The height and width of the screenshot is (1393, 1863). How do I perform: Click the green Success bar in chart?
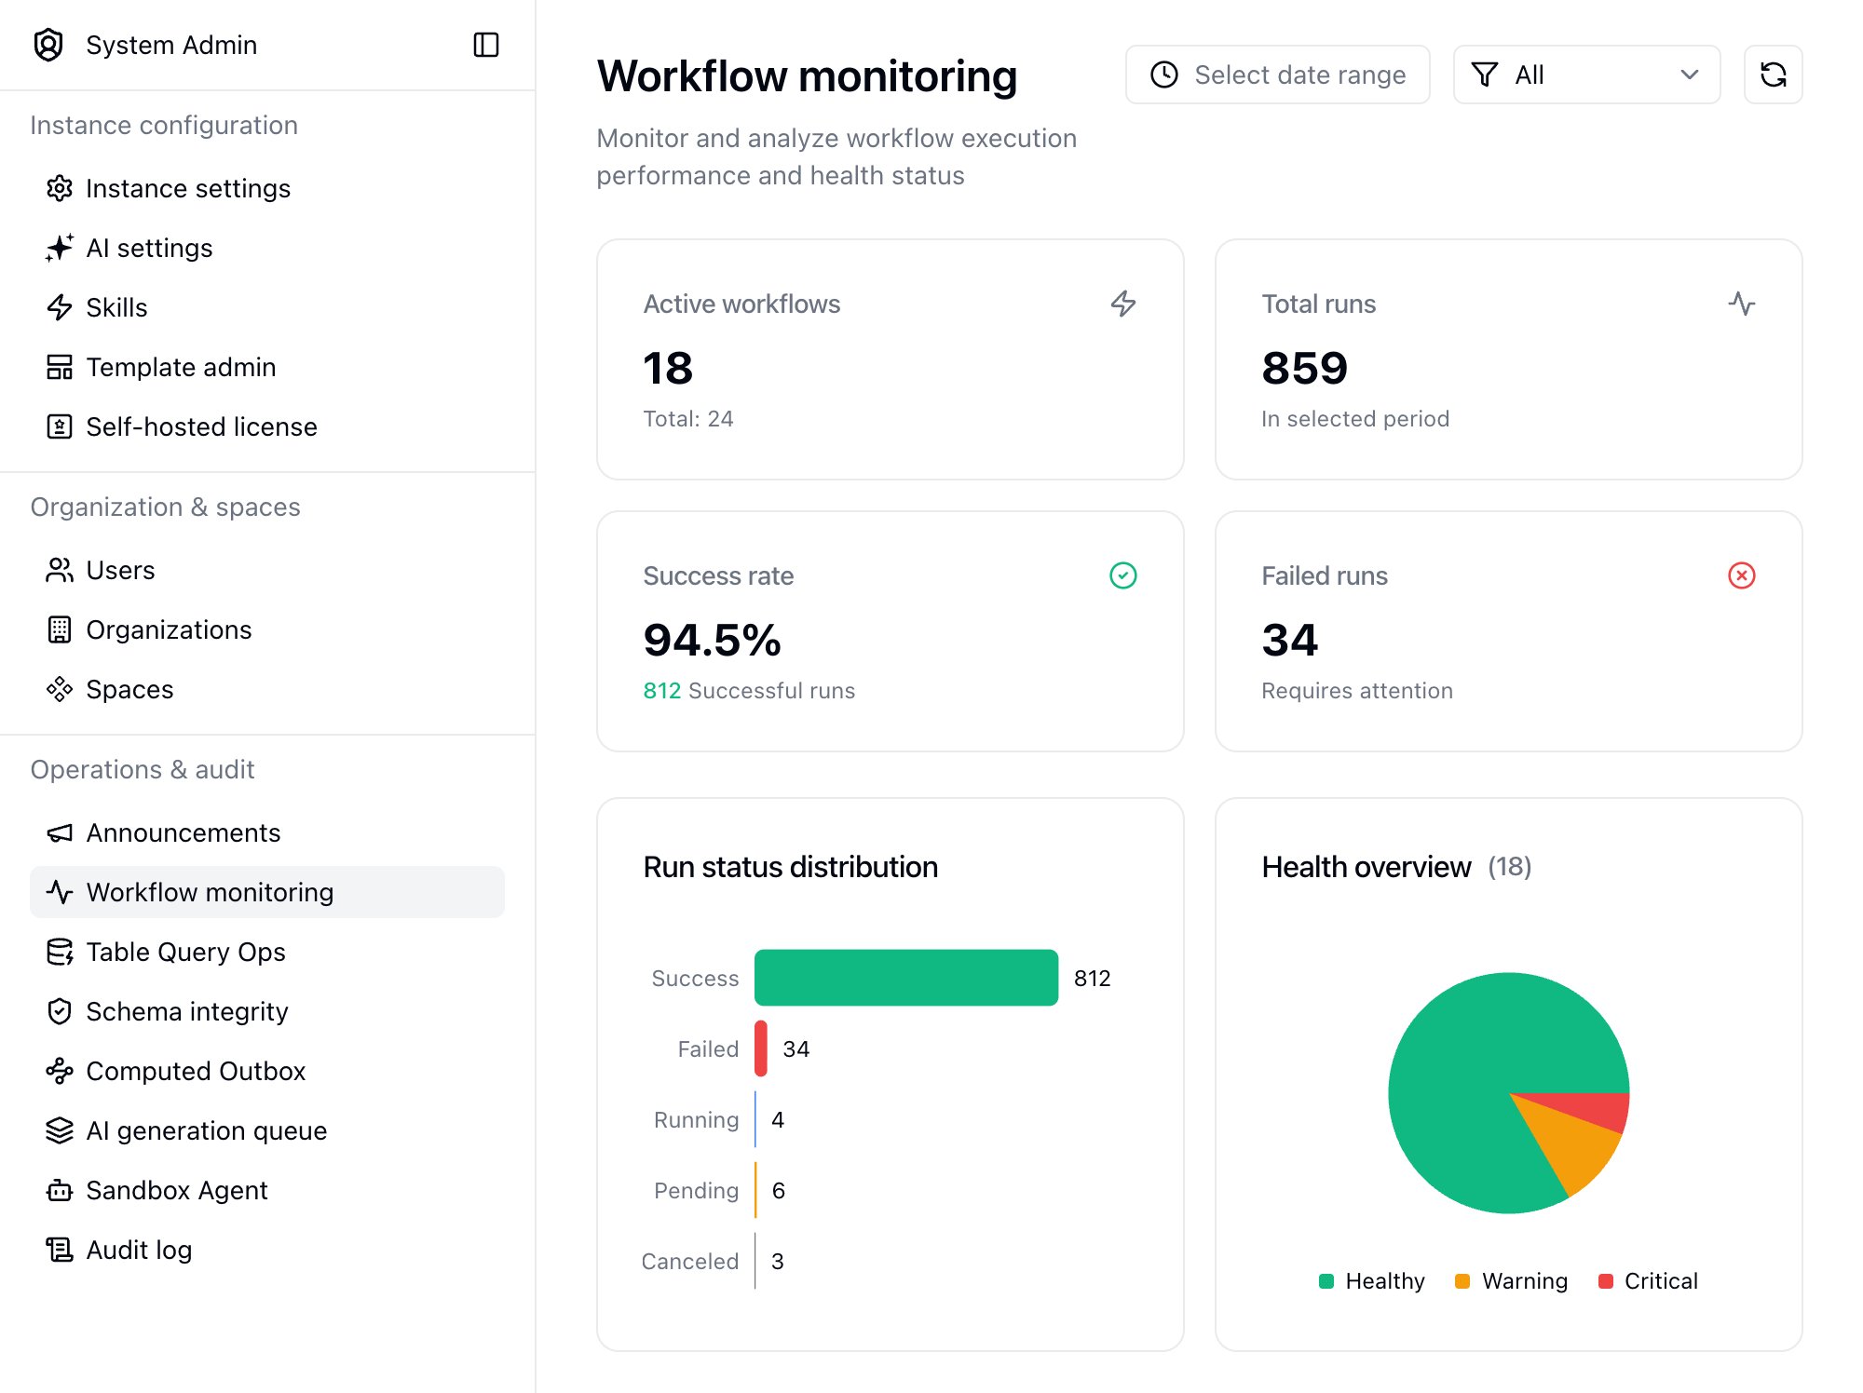tap(906, 978)
